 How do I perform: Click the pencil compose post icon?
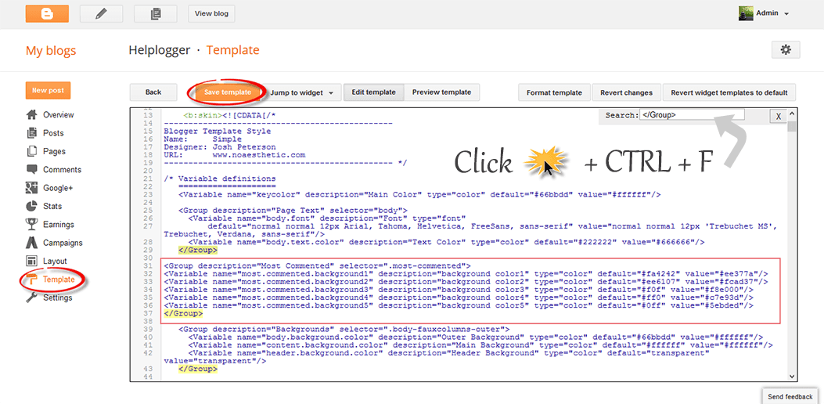click(101, 13)
